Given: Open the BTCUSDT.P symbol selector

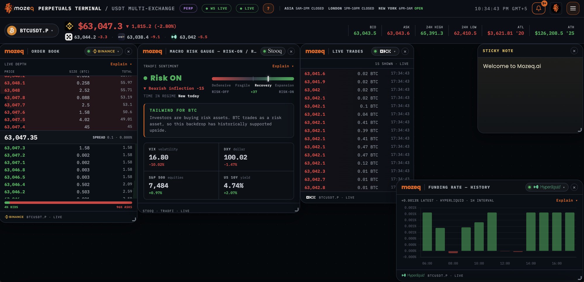Looking at the screenshot, I should pyautogui.click(x=32, y=30).
